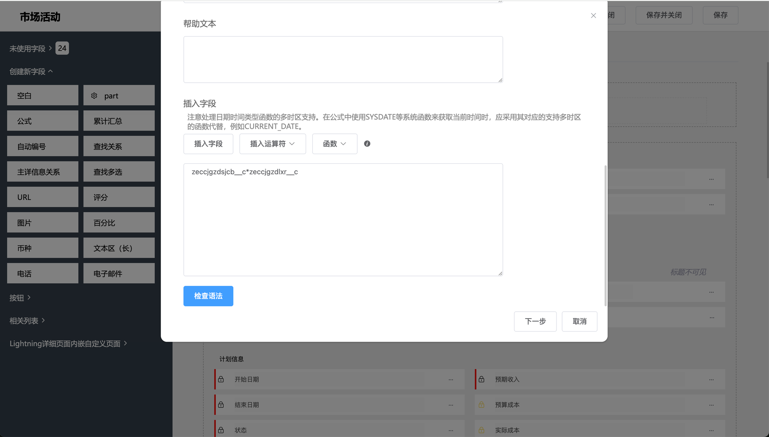
Task: Click inside the 帮助文本 text area
Action: pos(343,60)
